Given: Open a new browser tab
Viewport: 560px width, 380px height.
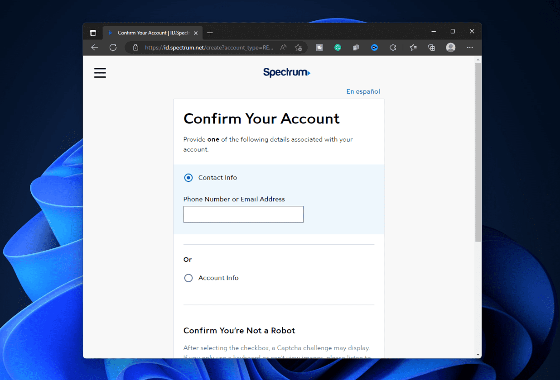Looking at the screenshot, I should click(x=210, y=33).
